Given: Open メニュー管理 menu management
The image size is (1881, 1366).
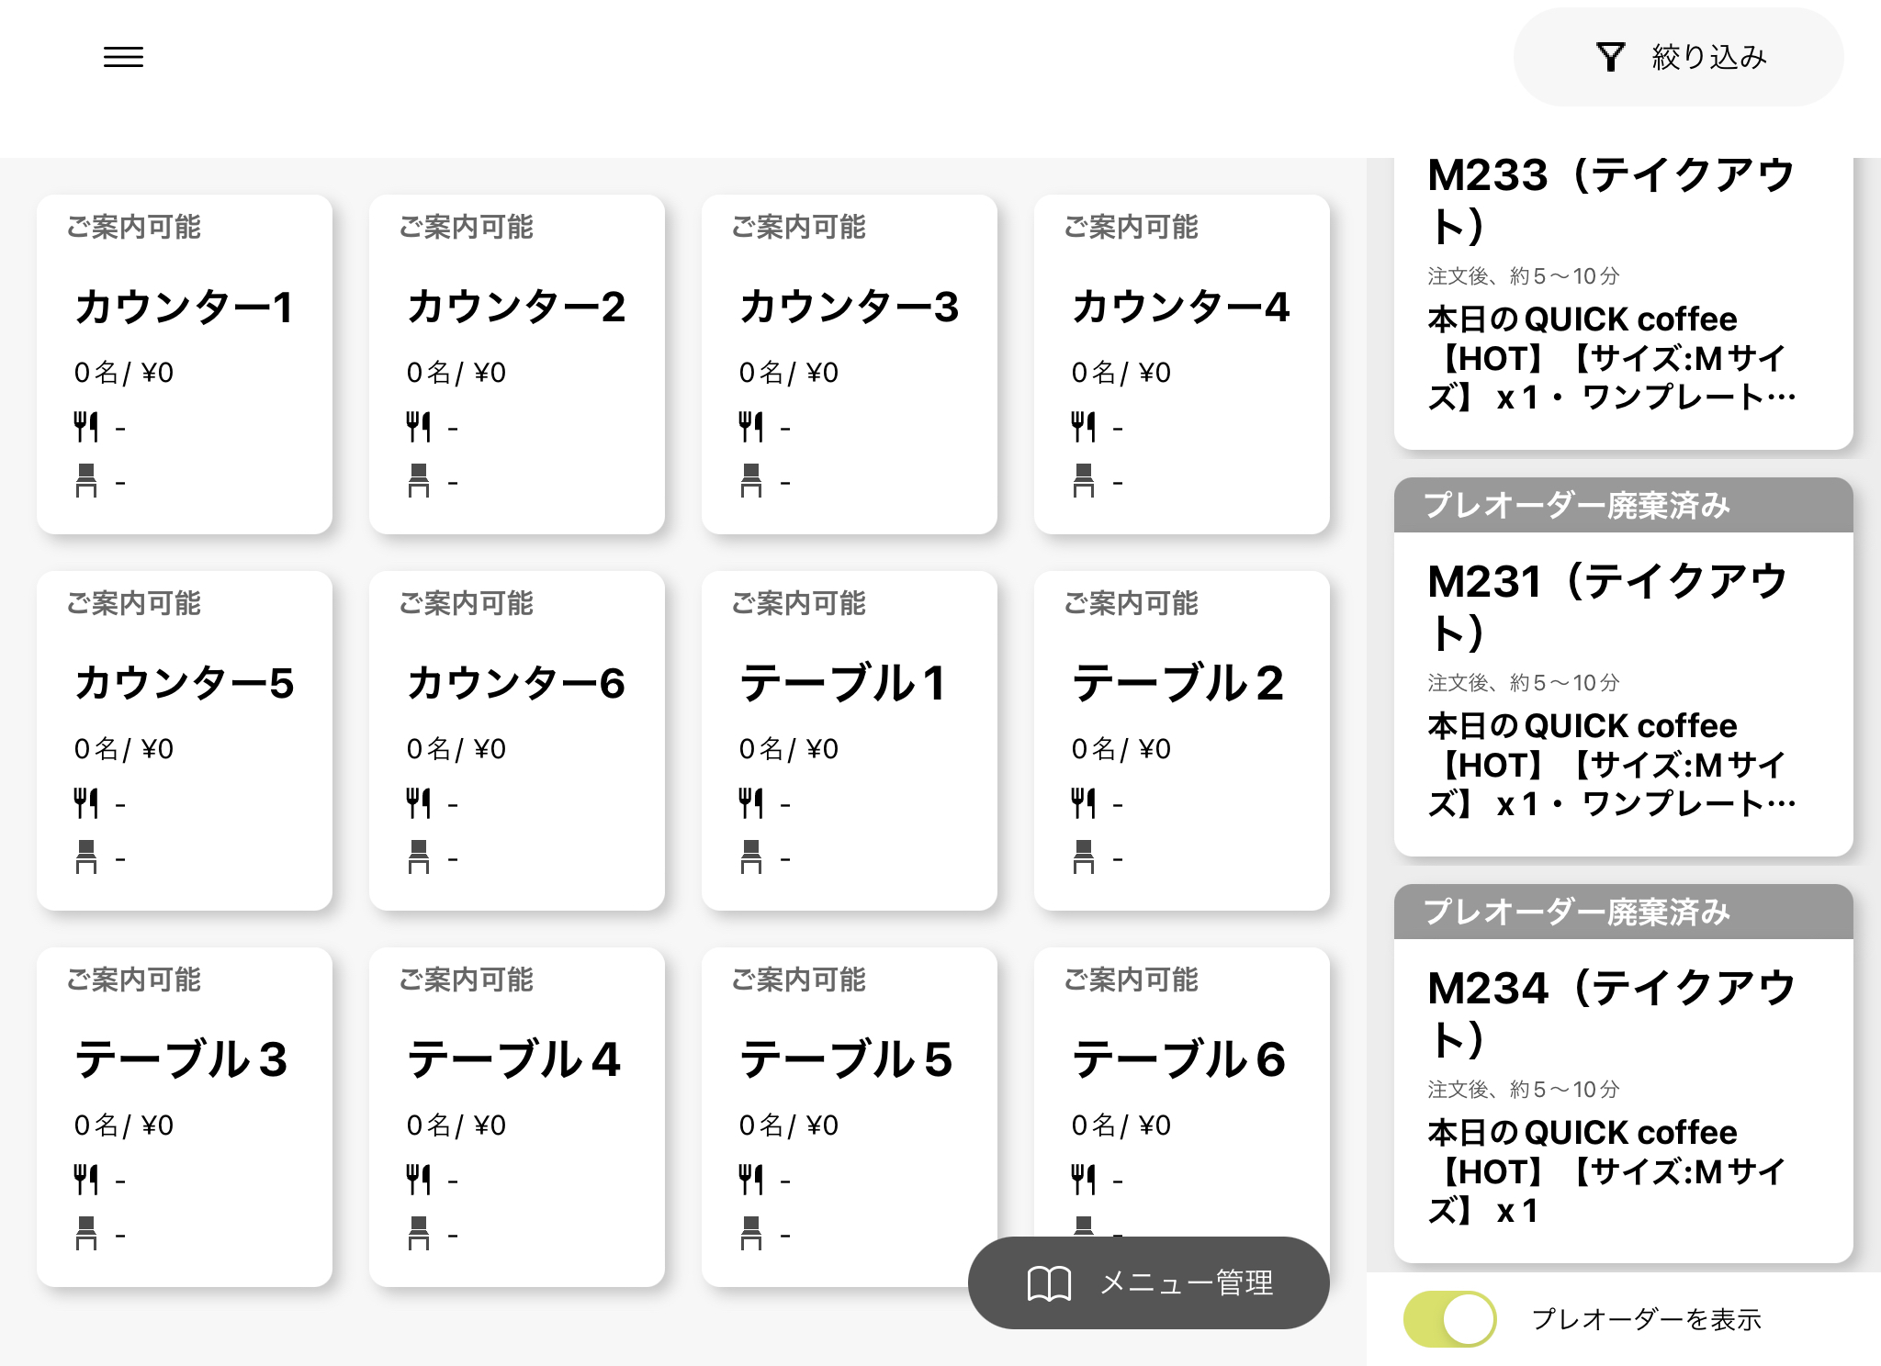Looking at the screenshot, I should coord(1149,1282).
